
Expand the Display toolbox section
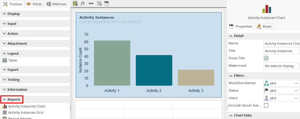pos(35,14)
